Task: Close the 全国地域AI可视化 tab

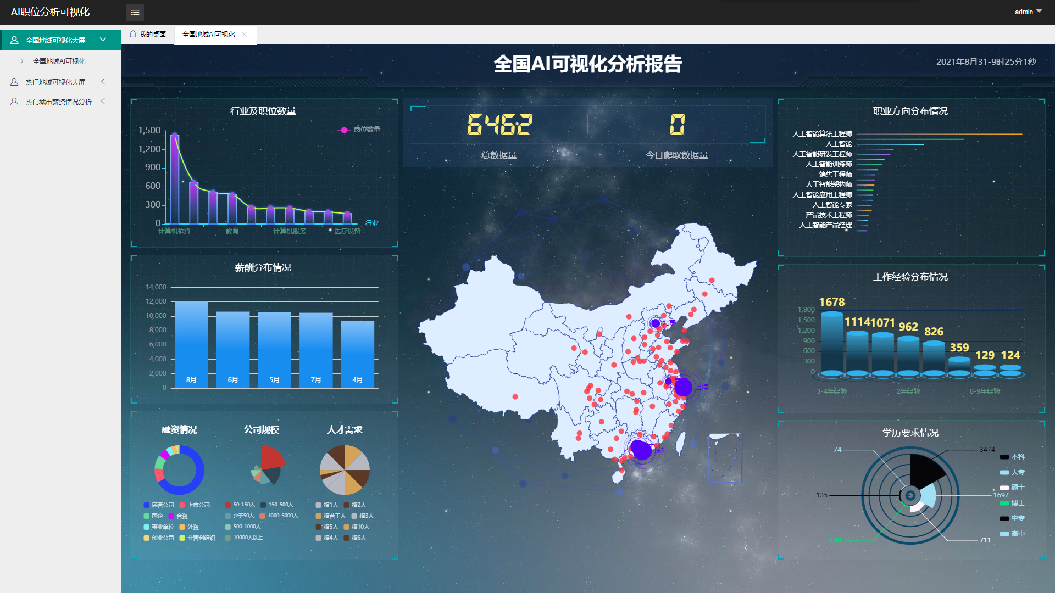Action: click(x=244, y=34)
